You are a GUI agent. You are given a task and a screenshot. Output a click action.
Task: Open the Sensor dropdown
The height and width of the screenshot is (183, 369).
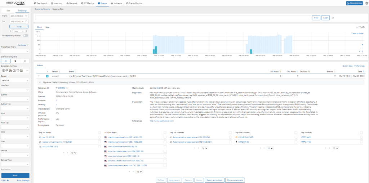(15, 80)
